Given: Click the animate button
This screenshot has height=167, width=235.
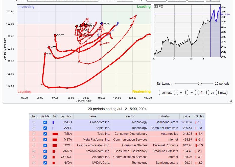Looking at the screenshot, I should tap(167, 93).
